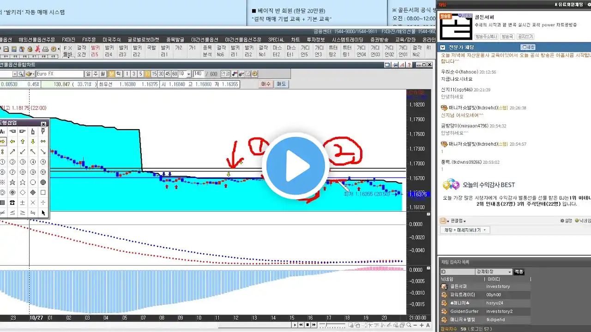The image size is (591, 332).
Task: Select the telephone symbol in shape palette
Action: click(12, 202)
